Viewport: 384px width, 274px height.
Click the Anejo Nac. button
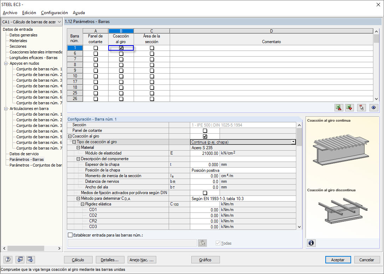click(142, 260)
